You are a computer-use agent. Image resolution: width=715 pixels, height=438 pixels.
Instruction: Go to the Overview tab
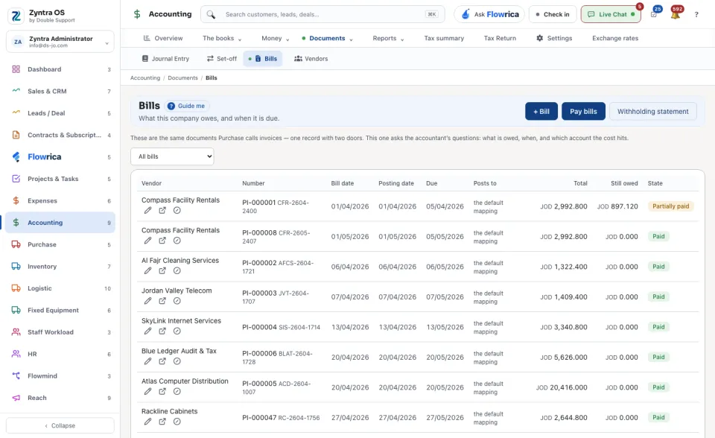coord(163,38)
